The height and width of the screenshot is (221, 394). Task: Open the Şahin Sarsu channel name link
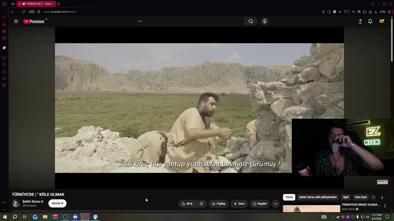[31, 201]
